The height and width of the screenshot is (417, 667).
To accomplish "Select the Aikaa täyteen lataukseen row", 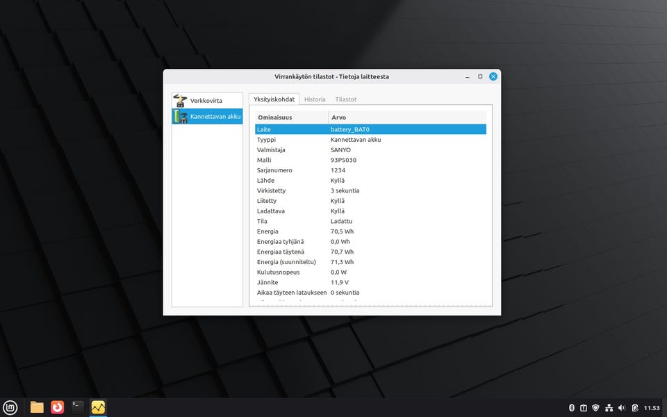I will point(370,293).
